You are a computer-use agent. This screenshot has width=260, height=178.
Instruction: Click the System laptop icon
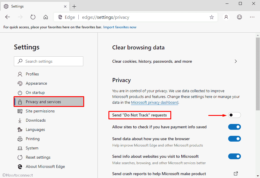click(x=20, y=148)
